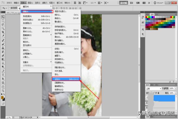Select the Blur tool
The height and width of the screenshot is (119, 178).
pyautogui.click(x=3, y=63)
